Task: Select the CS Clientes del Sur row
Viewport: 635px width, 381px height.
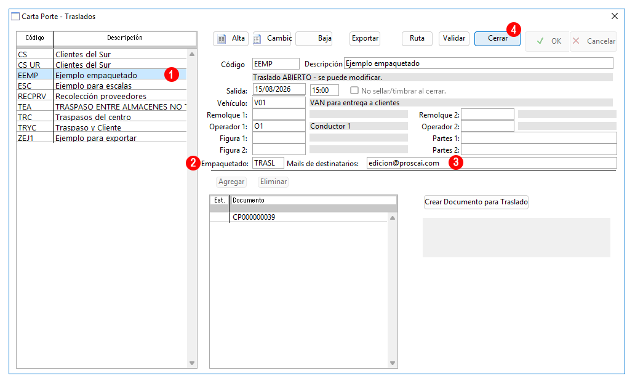Action: pyautogui.click(x=102, y=54)
